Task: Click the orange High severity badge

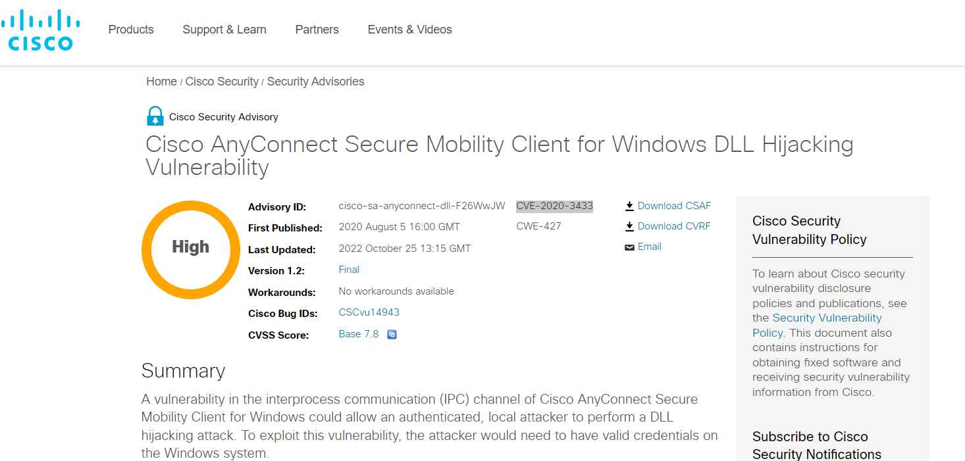Action: pyautogui.click(x=190, y=249)
